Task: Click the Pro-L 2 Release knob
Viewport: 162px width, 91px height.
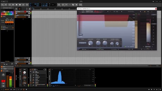Action: 105,43
